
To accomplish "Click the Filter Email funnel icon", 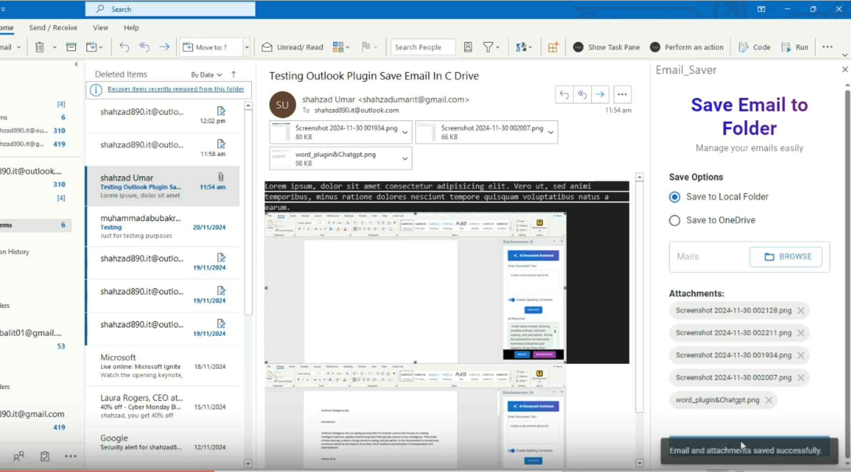I will point(488,47).
